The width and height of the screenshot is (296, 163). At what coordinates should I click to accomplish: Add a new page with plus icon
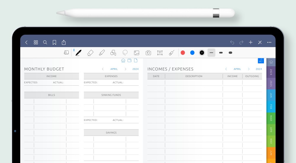pos(250,42)
